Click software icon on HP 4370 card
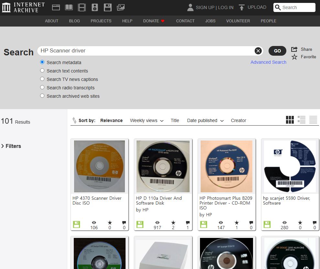The height and width of the screenshot is (269, 320). pos(77,225)
